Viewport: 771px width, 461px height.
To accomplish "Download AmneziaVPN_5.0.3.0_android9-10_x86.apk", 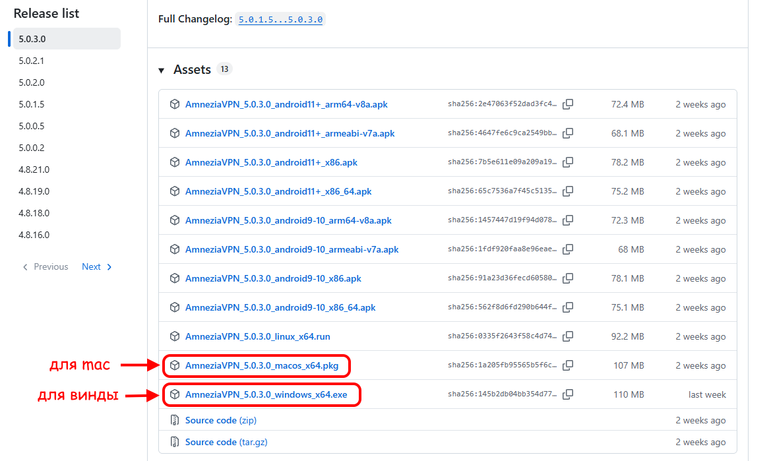I will [x=273, y=278].
